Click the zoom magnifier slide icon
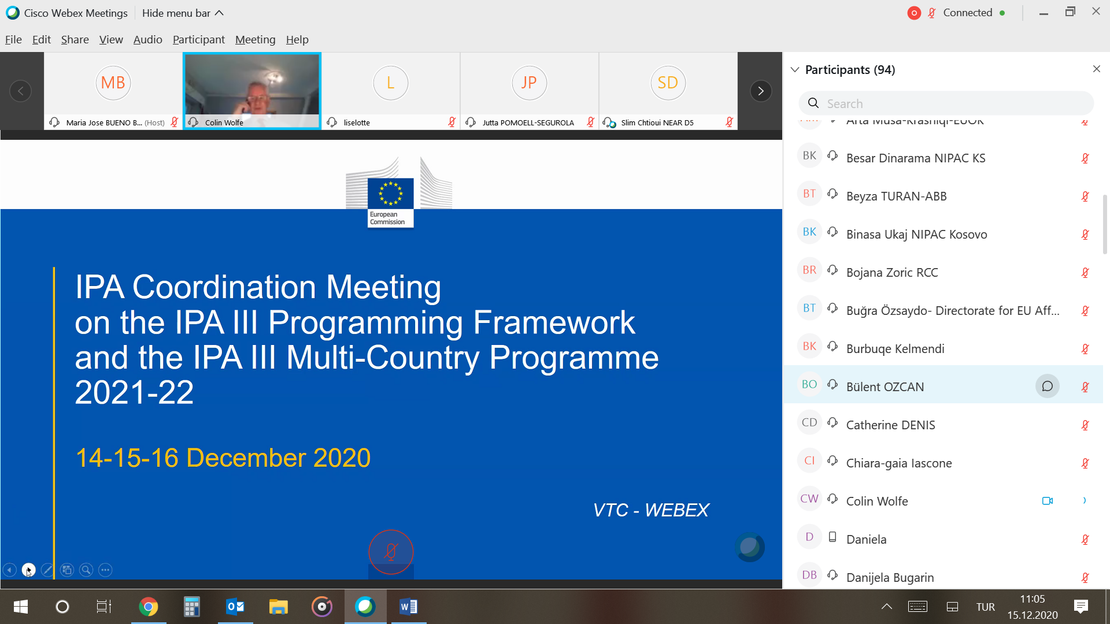The image size is (1110, 624). pyautogui.click(x=86, y=570)
